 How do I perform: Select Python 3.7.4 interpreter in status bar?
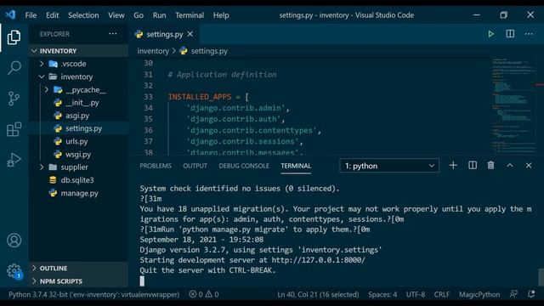(94, 294)
